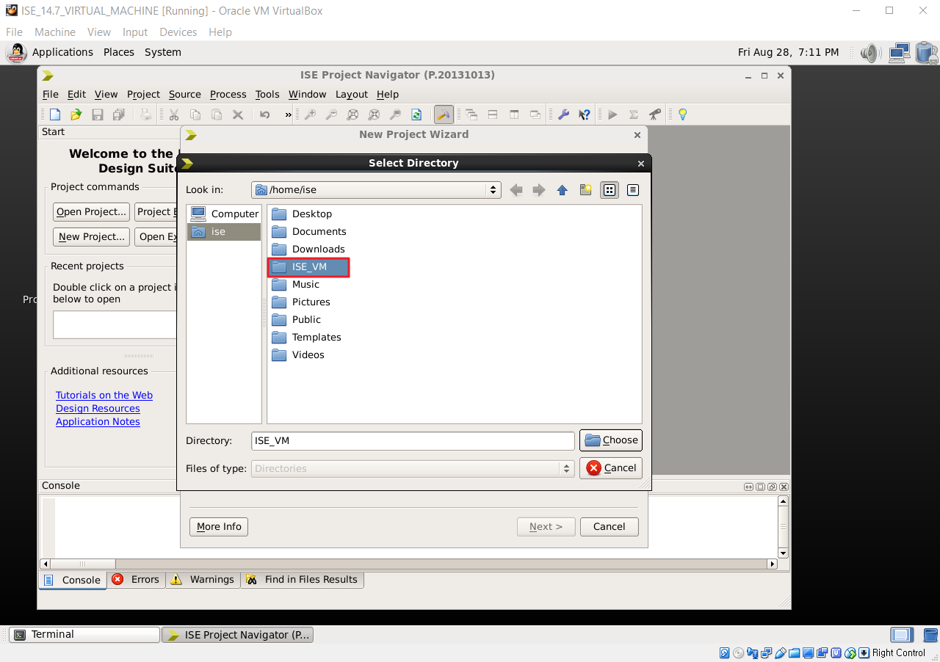
Task: Click the More Info button
Action: [219, 527]
